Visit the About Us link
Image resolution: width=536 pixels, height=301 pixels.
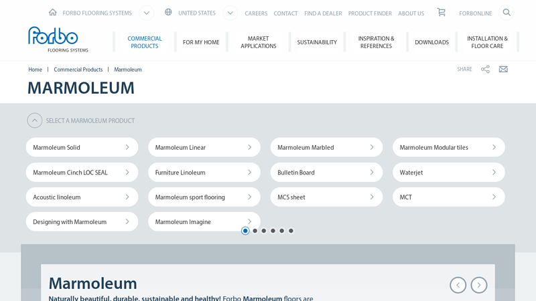click(x=411, y=13)
